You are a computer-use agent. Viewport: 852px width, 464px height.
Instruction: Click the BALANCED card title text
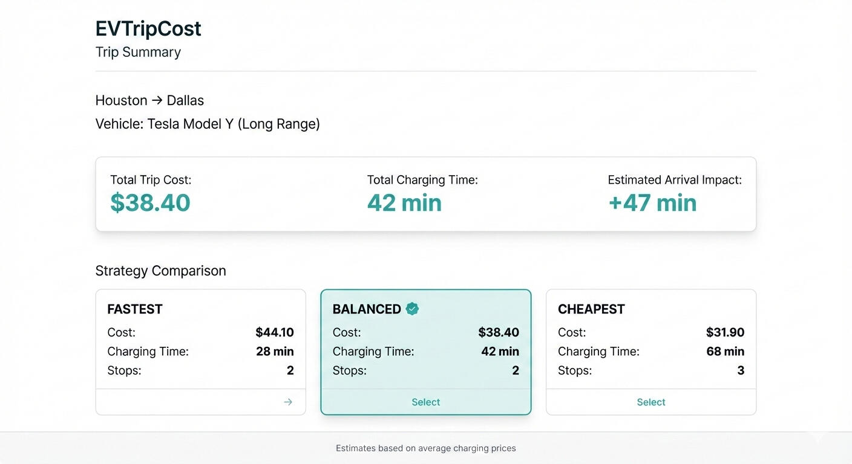[x=367, y=309]
